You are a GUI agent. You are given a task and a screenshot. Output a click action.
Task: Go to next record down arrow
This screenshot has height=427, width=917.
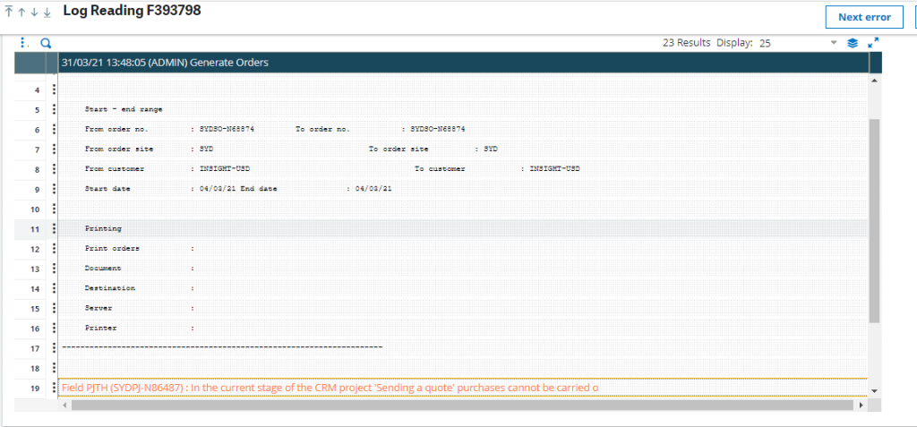[x=34, y=13]
